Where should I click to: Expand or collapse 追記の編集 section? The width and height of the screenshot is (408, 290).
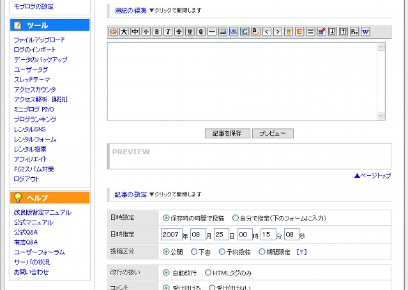click(x=131, y=10)
